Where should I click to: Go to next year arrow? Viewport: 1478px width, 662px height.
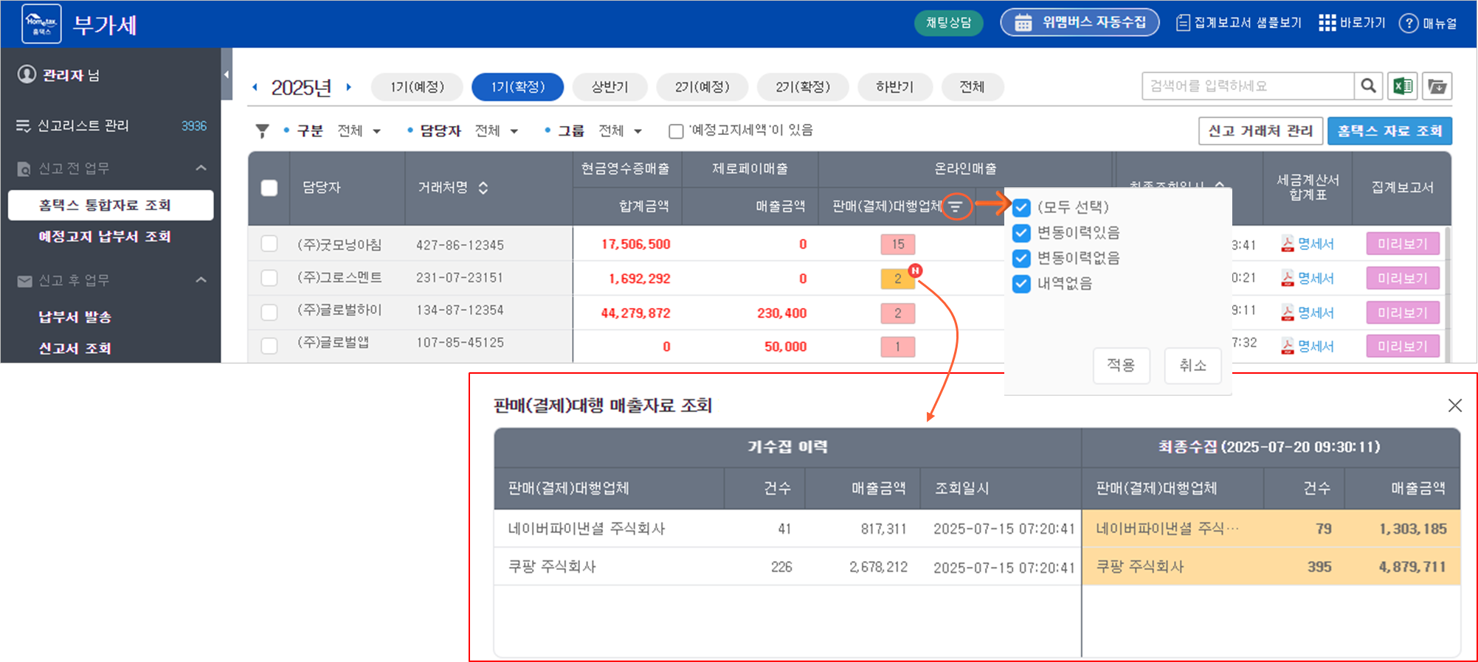point(348,87)
